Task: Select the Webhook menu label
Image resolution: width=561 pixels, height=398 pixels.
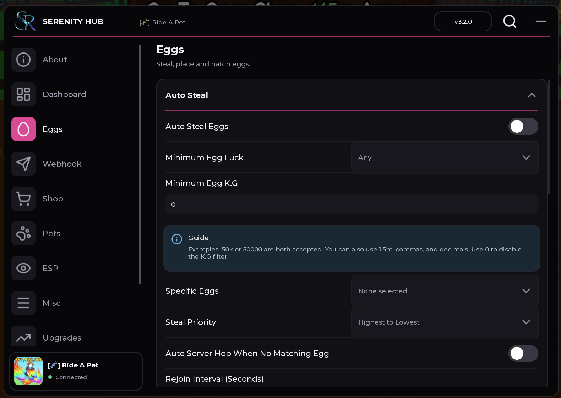Action: (62, 164)
